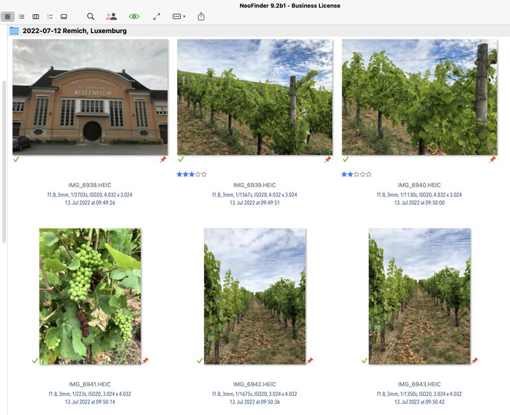Select the Wellenstein building thumbnail
This screenshot has height=415, width=510.
90,97
